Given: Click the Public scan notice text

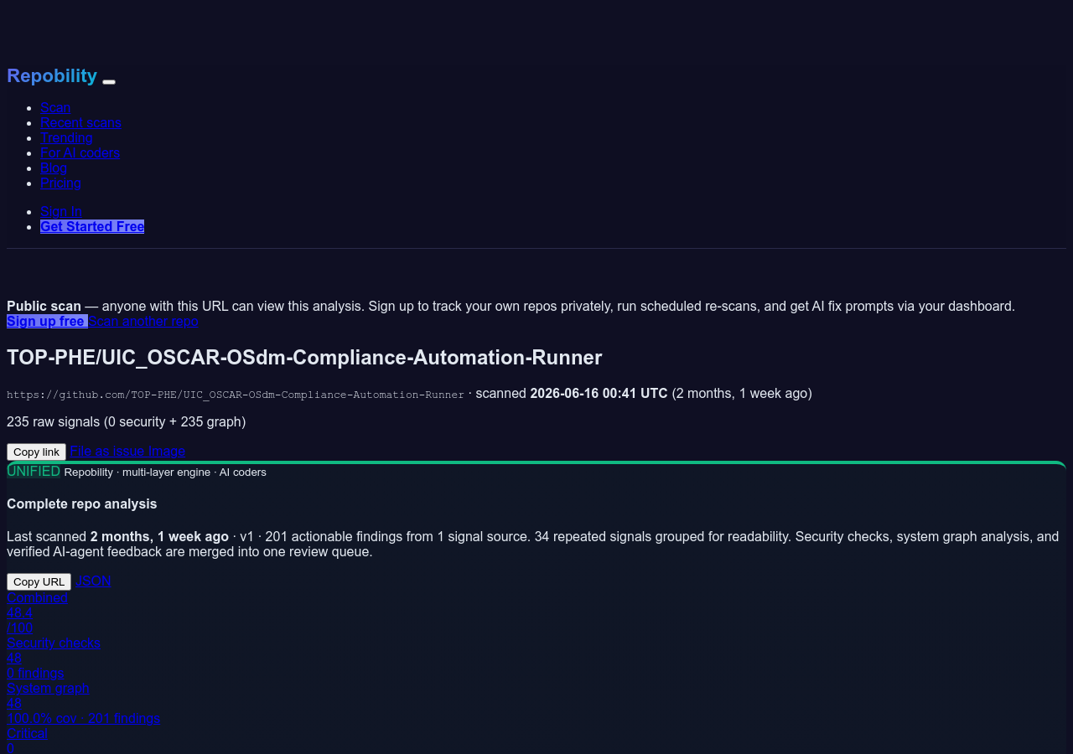Looking at the screenshot, I should 511,306.
